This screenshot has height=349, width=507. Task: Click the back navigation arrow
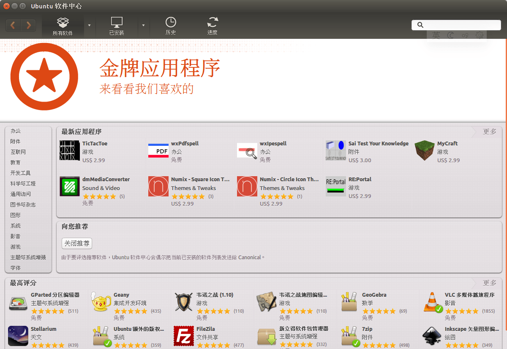click(x=13, y=25)
